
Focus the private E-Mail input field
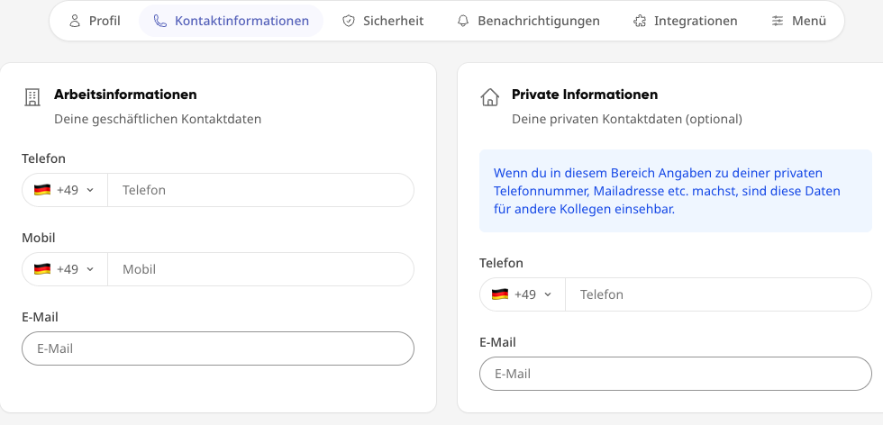point(676,374)
